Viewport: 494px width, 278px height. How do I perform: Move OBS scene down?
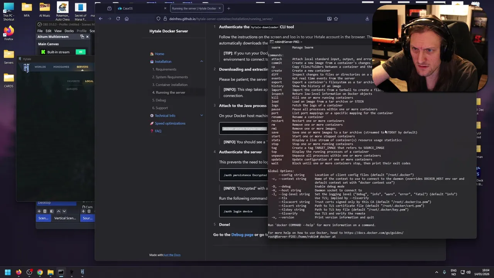[64, 211]
